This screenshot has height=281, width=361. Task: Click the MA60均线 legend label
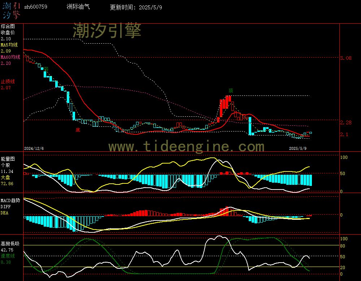click(x=10, y=57)
